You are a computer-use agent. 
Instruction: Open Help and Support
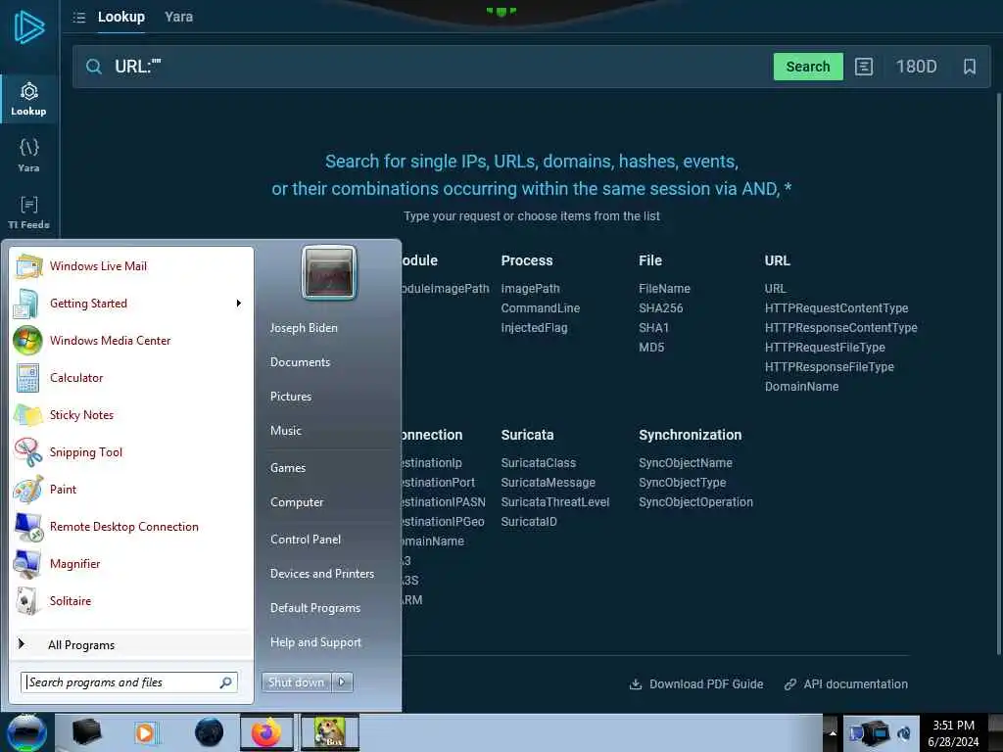coord(315,642)
